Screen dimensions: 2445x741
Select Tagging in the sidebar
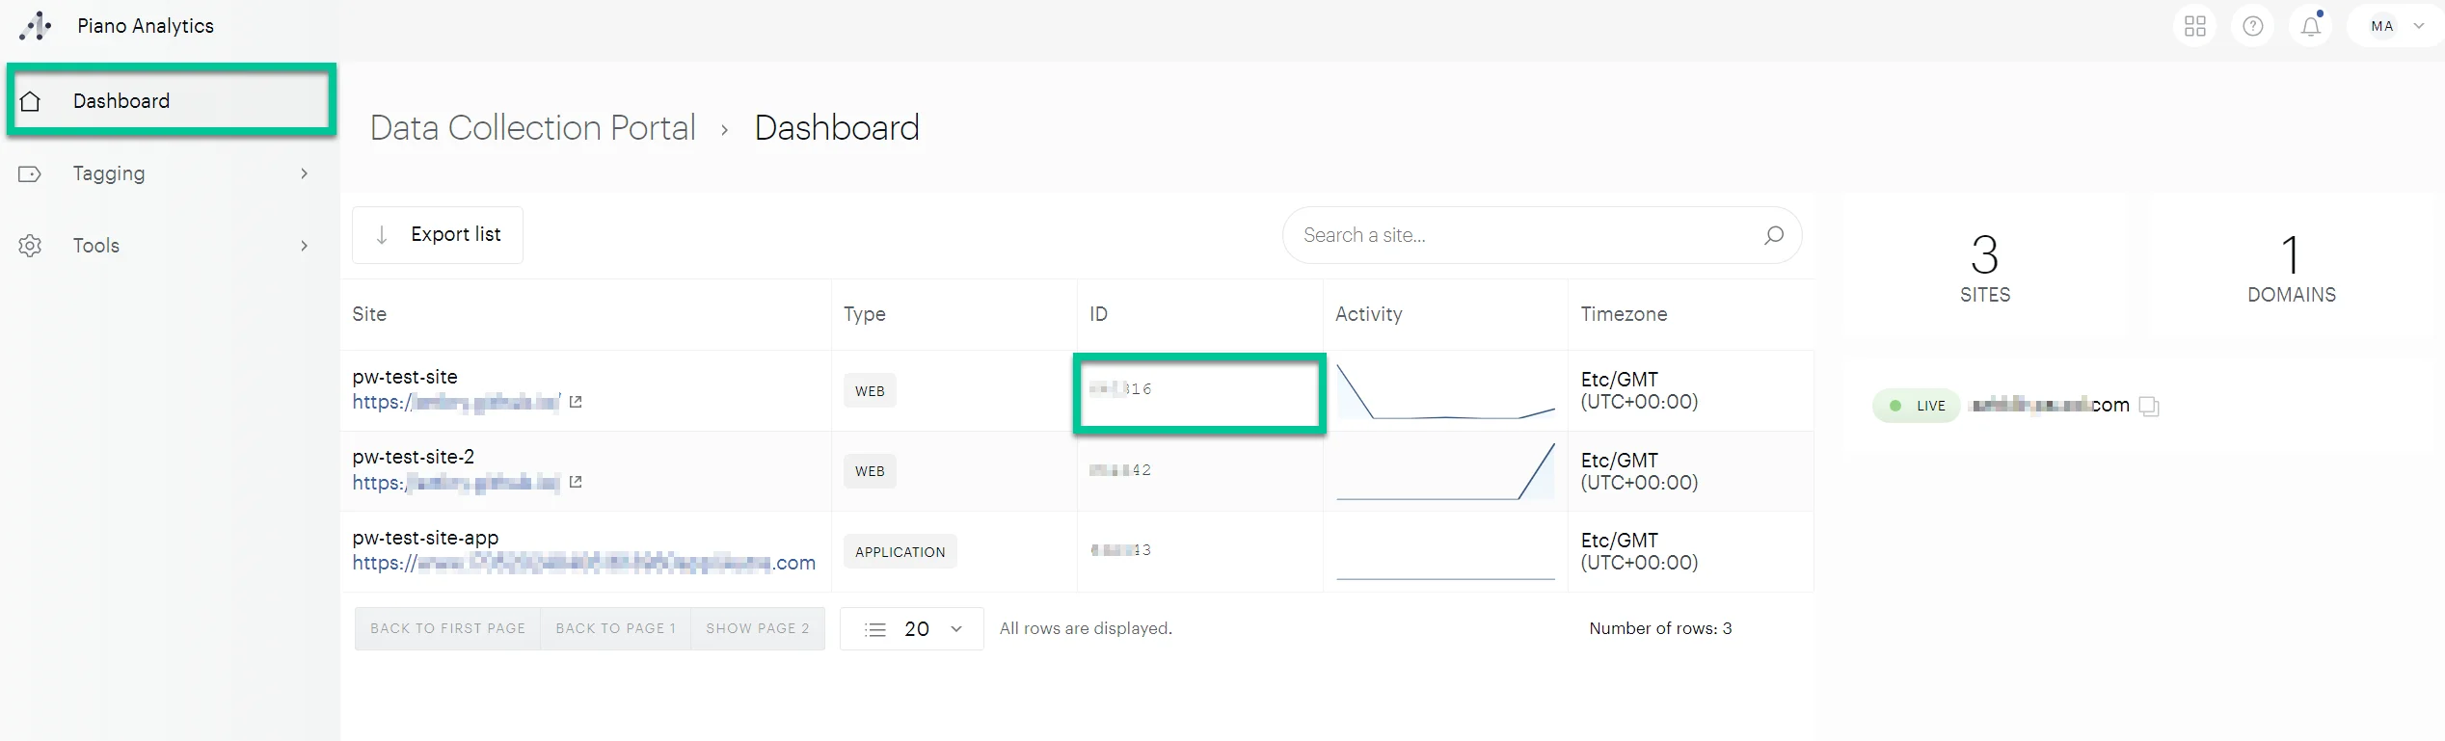(109, 173)
